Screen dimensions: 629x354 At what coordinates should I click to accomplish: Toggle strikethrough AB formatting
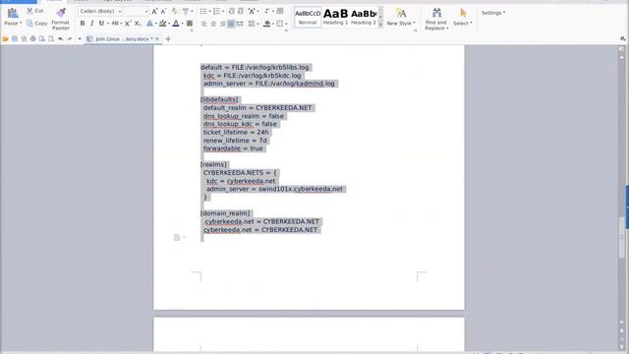(x=115, y=24)
